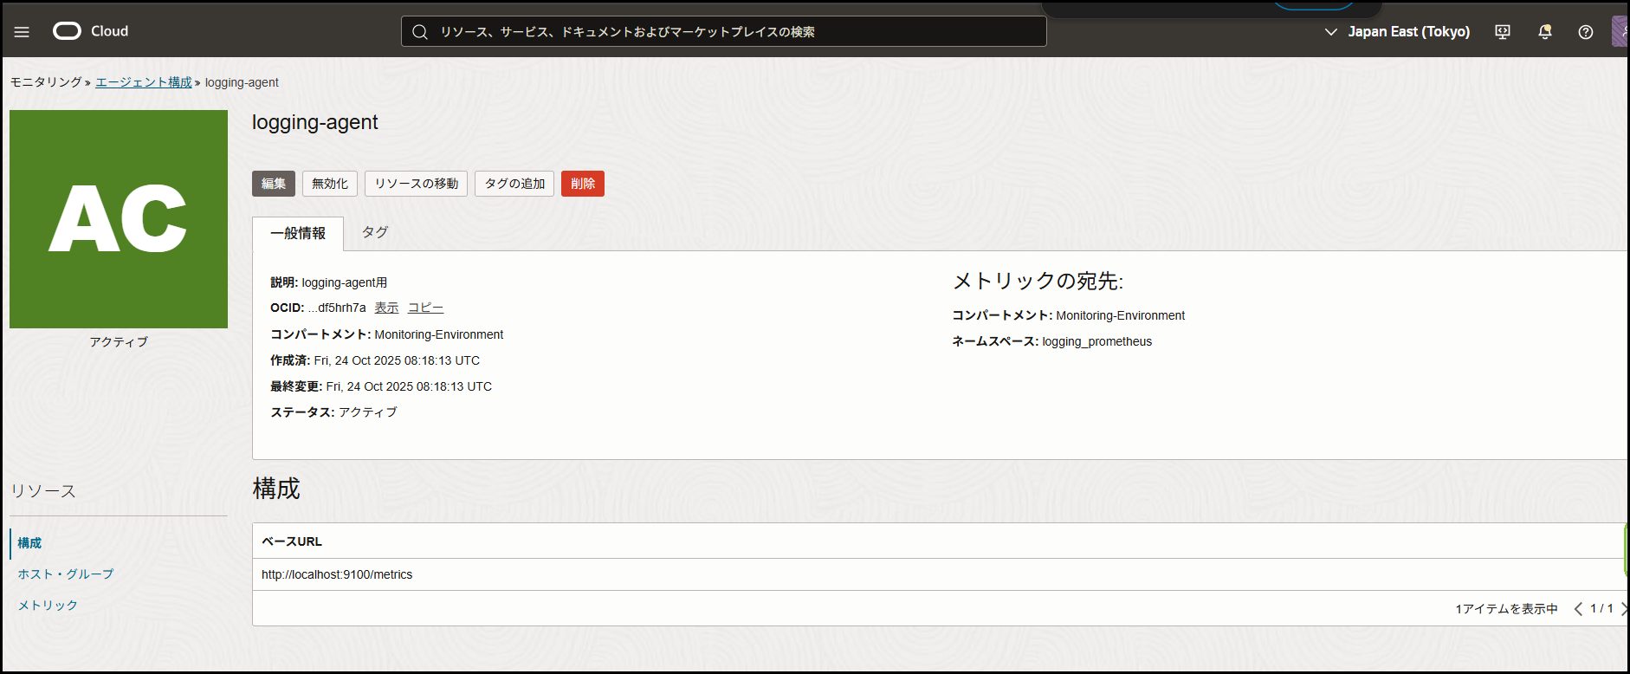Open the user profile avatar
This screenshot has width=1630, height=674.
(1620, 31)
